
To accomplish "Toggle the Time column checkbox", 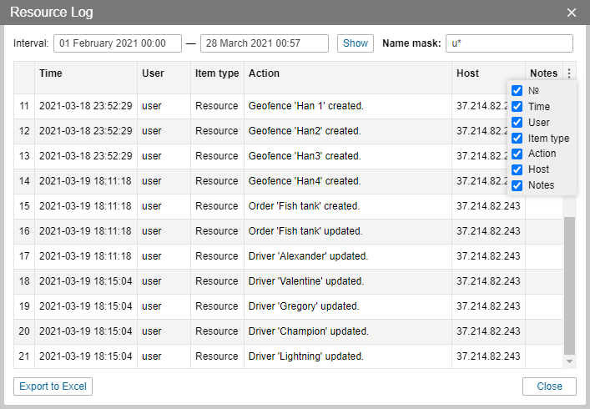I will [x=517, y=106].
